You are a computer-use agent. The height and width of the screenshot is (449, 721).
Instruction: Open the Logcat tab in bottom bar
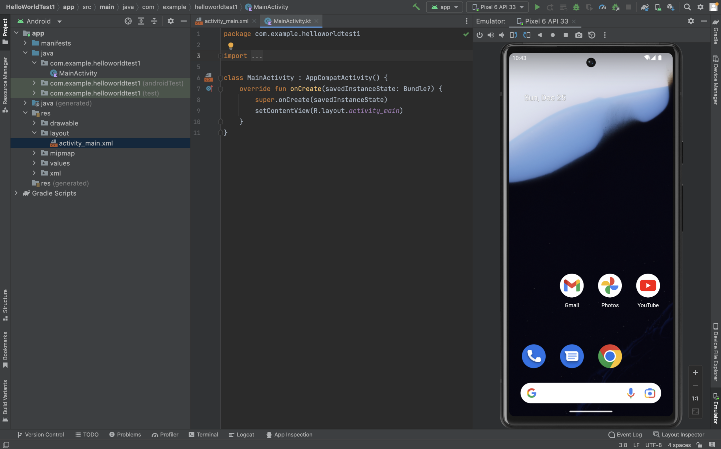241,435
